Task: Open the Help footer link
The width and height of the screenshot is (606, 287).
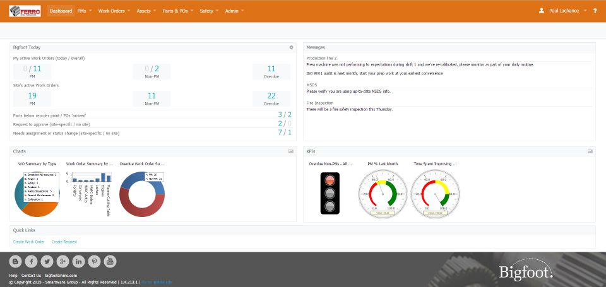Action: tap(13, 276)
